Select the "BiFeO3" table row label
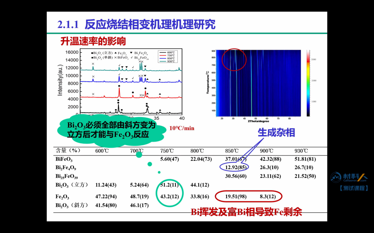374x233 pixels. tap(64, 159)
